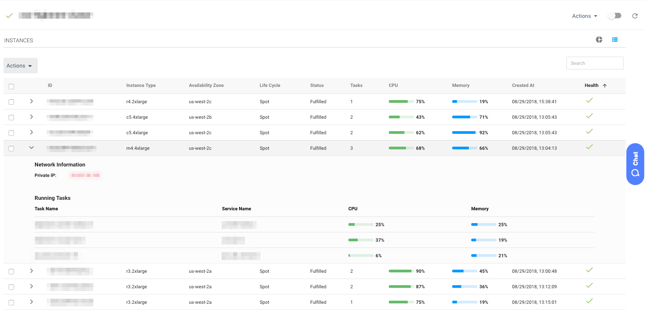645x310 pixels.
Task: Open the top-right Actions menu
Action: pyautogui.click(x=584, y=16)
